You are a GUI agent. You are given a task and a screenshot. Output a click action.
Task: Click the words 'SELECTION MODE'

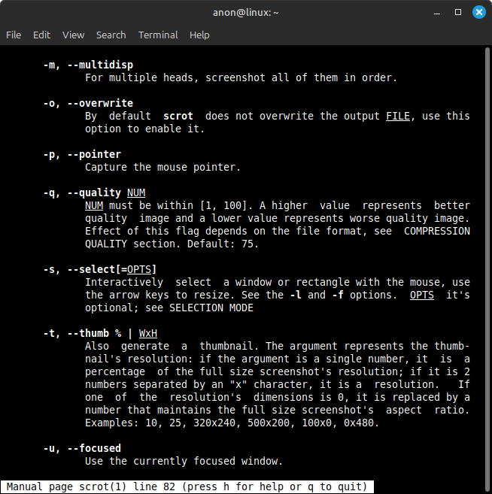click(x=211, y=308)
